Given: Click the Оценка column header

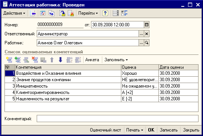Looking at the screenshot, I should pyautogui.click(x=140, y=67).
